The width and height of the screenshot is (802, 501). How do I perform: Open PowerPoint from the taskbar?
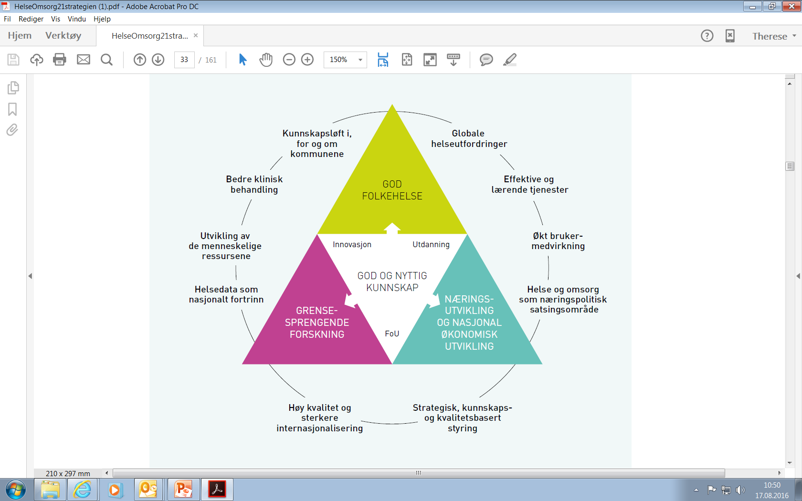(183, 490)
